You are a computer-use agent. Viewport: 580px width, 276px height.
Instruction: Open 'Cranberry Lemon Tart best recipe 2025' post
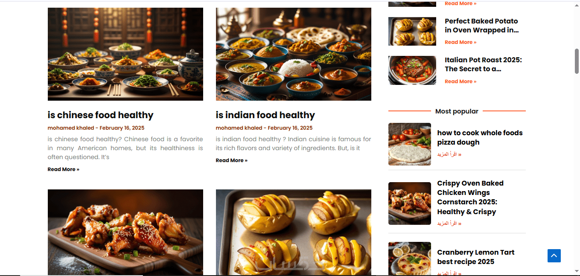click(x=476, y=257)
